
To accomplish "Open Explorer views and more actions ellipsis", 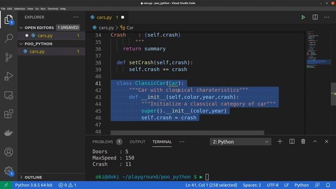I will pyautogui.click(x=76, y=17).
